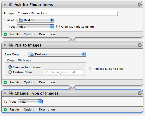Open the Type Files dropdown
This screenshot has height=116, width=145.
click(x=35, y=27)
